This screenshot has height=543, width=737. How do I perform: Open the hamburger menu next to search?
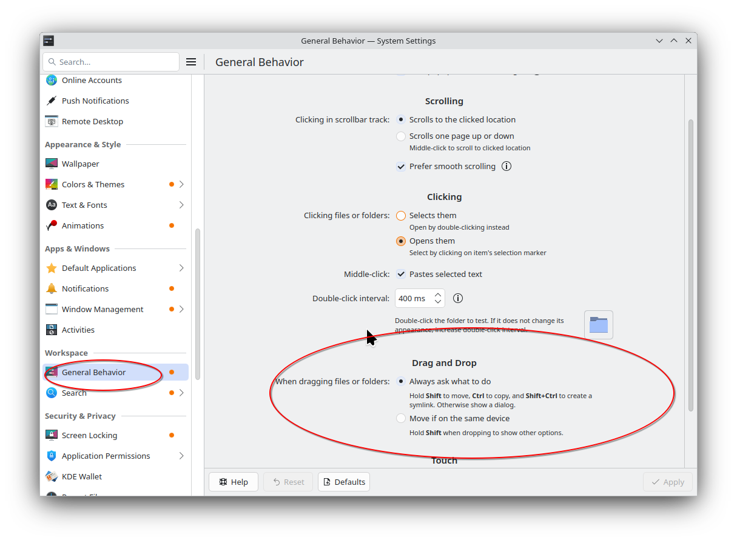tap(191, 62)
